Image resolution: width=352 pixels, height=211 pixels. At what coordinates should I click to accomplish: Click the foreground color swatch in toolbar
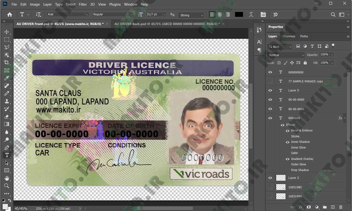5,206
